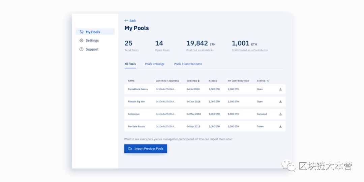Download the Amborious pool row
Screen dimensions: 364x182
[x=280, y=114]
